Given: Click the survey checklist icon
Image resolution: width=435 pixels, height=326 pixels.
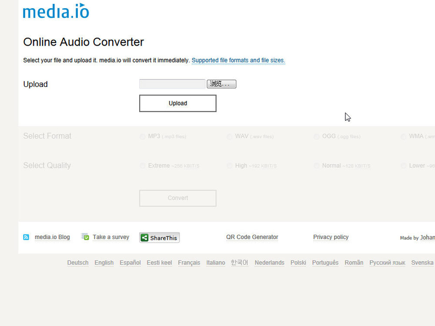Looking at the screenshot, I should click(85, 237).
